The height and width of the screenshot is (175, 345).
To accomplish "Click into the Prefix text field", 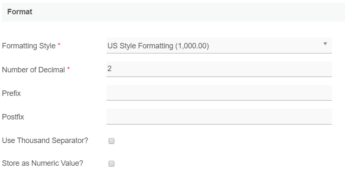I will (219, 93).
